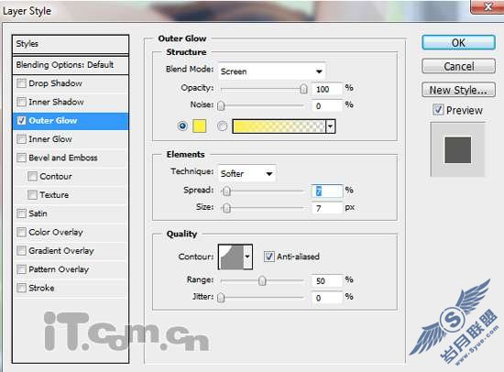Open the Technique Softer dropdown

click(x=247, y=173)
